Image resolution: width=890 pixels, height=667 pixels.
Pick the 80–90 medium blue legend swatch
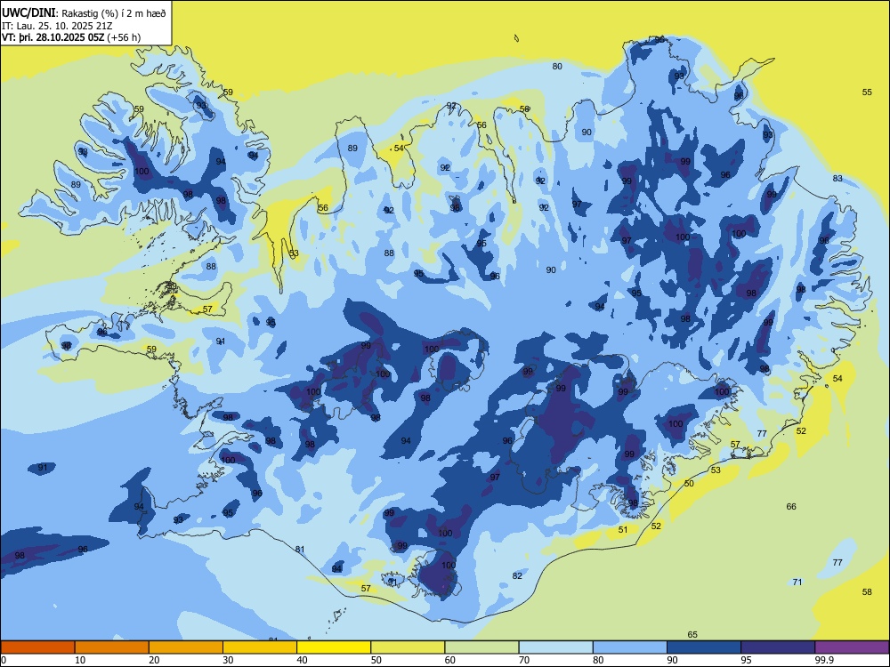pos(629,647)
